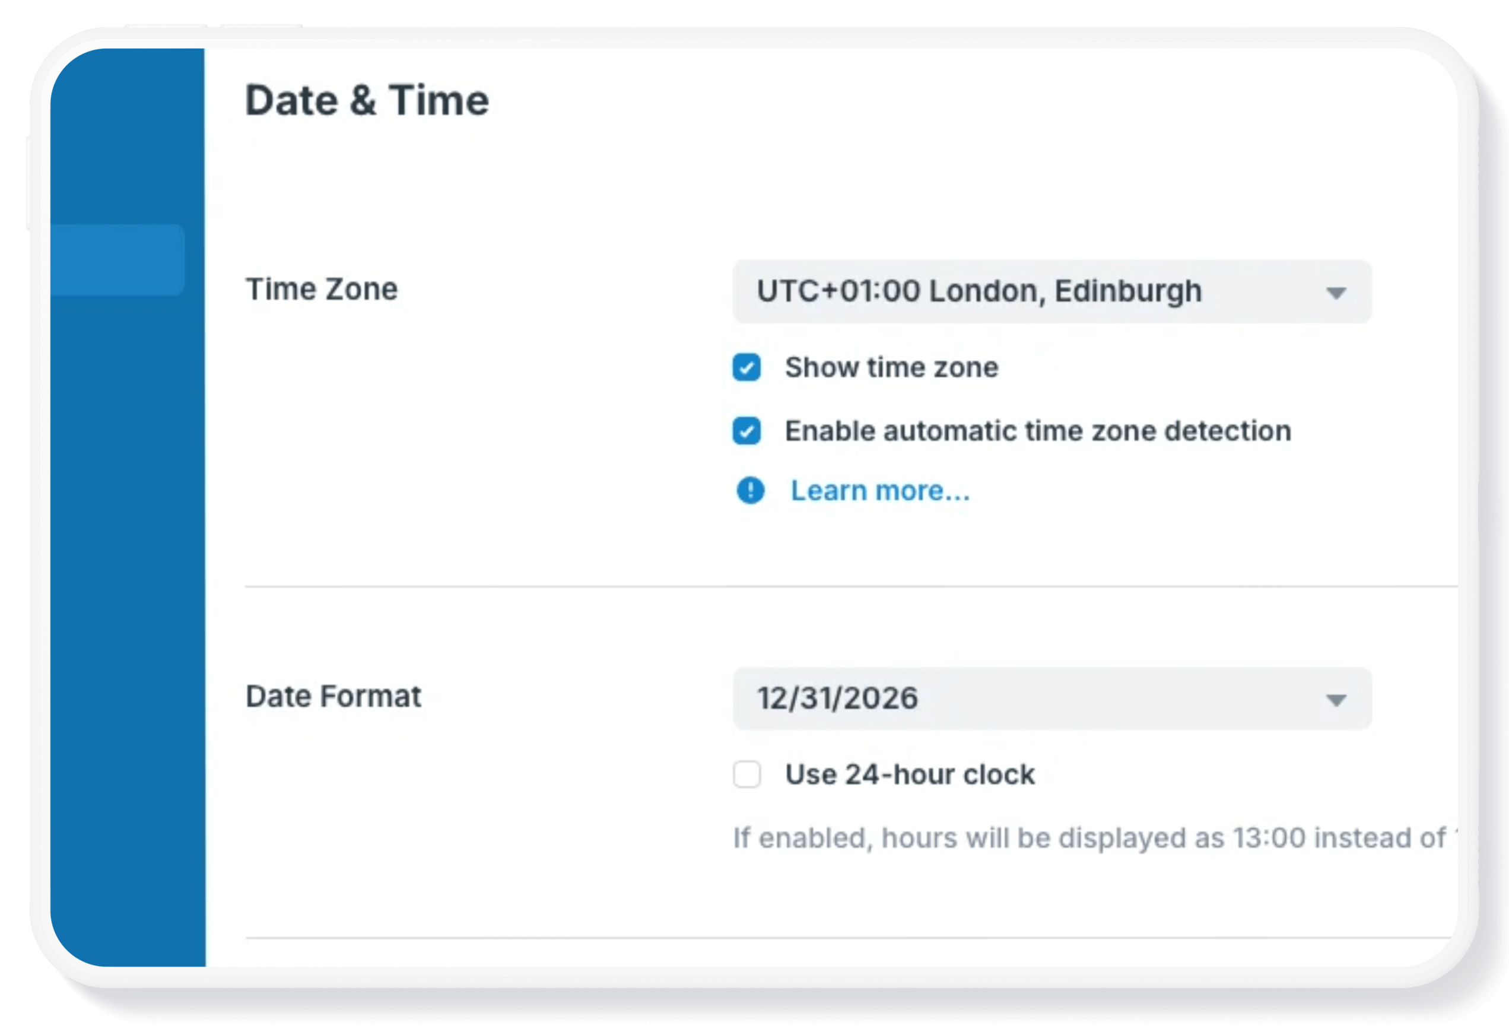Screen dimensions: 1509x1026
Task: Click the blue info exclamation icon
Action: 750,490
